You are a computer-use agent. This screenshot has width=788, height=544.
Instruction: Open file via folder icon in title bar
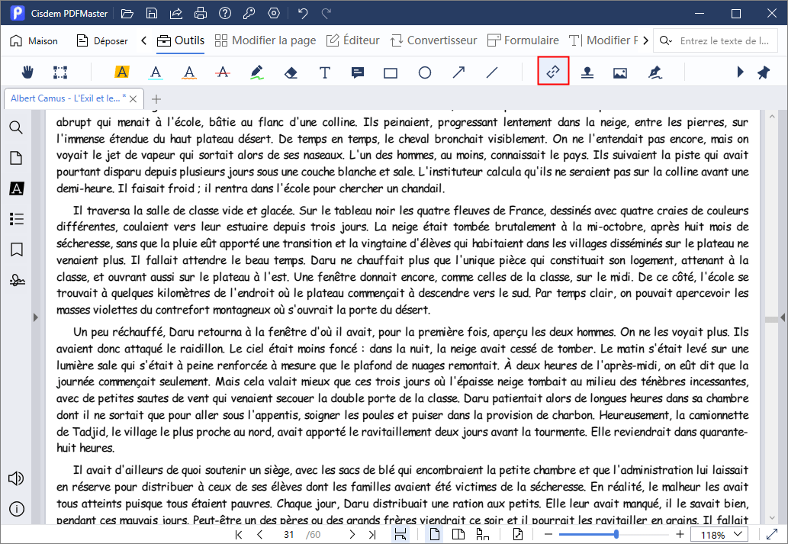coord(127,14)
